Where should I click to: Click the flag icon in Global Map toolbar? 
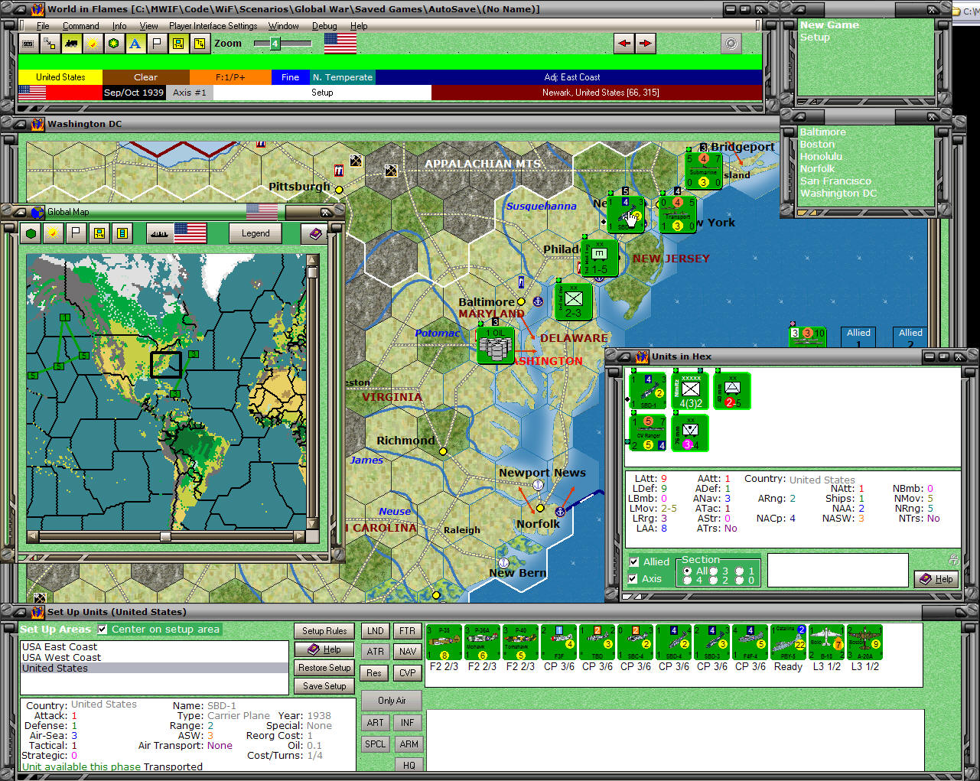pyautogui.click(x=76, y=233)
